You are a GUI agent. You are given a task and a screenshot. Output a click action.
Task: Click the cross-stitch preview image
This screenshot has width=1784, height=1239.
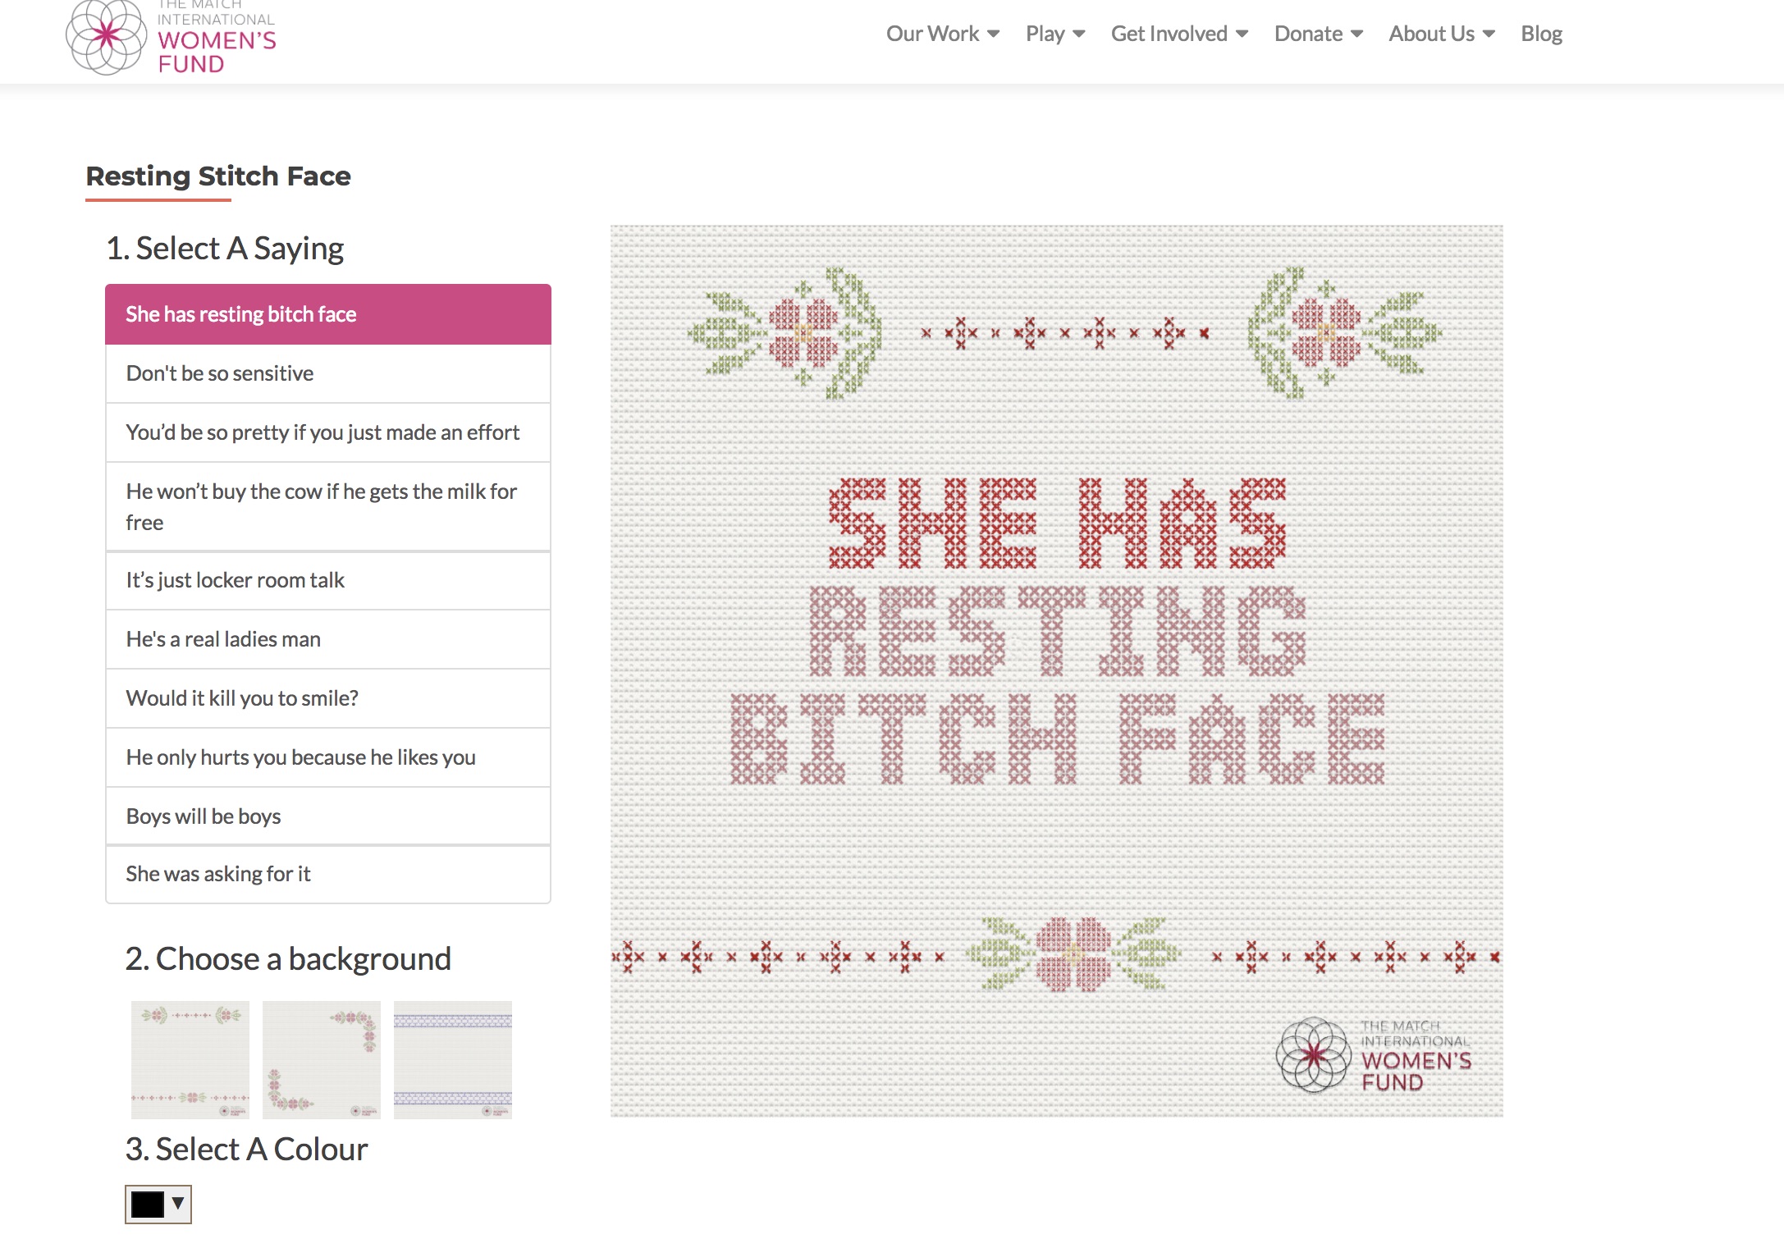coord(1056,670)
